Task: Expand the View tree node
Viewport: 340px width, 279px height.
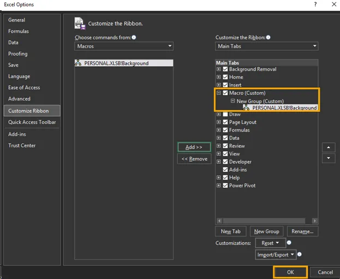Action: [218, 153]
